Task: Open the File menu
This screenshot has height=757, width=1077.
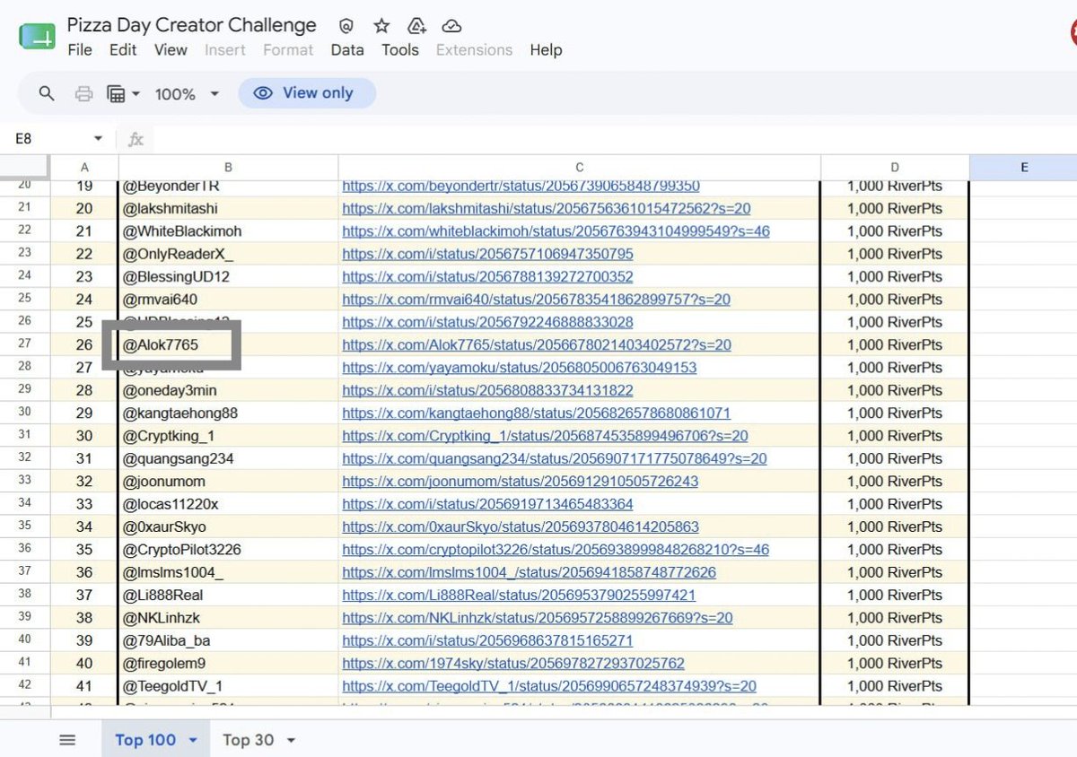Action: (80, 50)
